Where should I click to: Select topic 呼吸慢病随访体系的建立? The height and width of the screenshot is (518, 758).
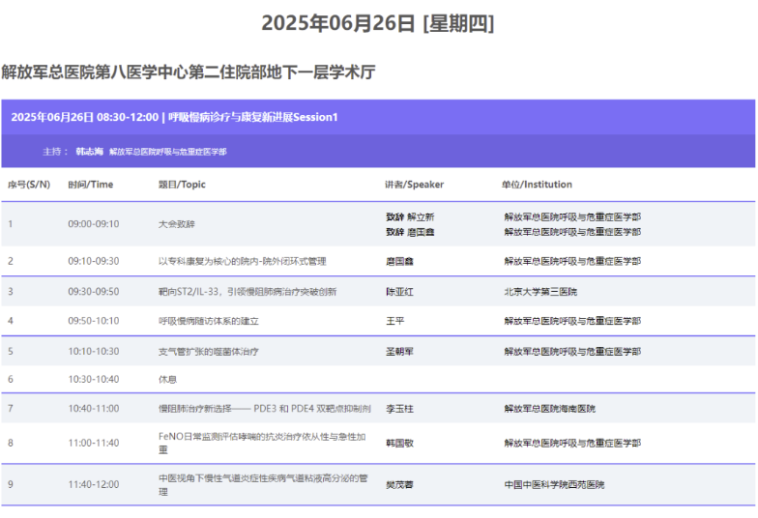point(208,321)
